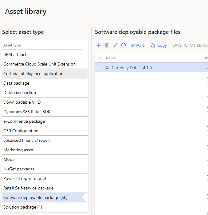Click SAVE TO MY LIBRARY button
This screenshot has width=208, height=215.
click(190, 45)
